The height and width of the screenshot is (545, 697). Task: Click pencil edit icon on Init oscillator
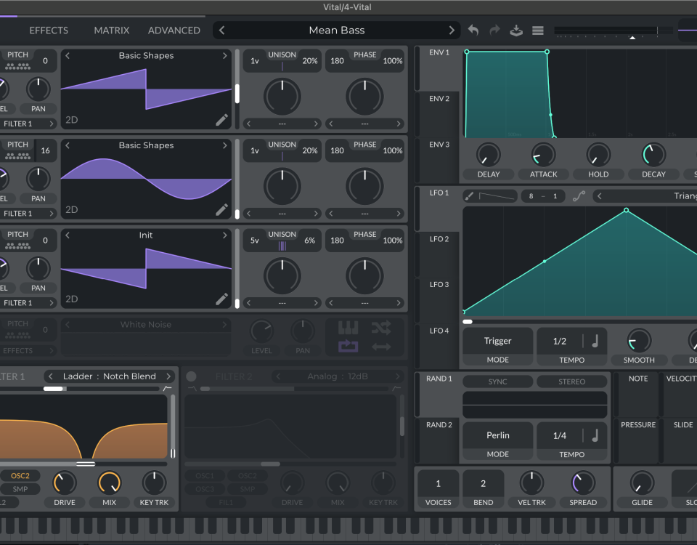(x=221, y=299)
